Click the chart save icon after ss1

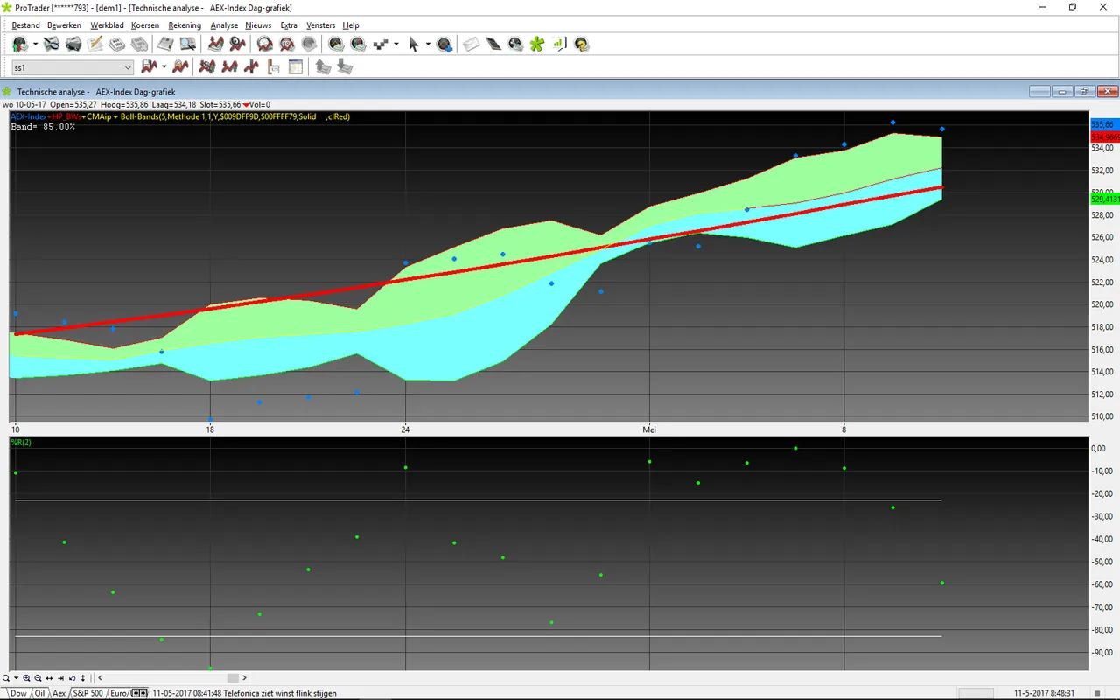coord(149,66)
